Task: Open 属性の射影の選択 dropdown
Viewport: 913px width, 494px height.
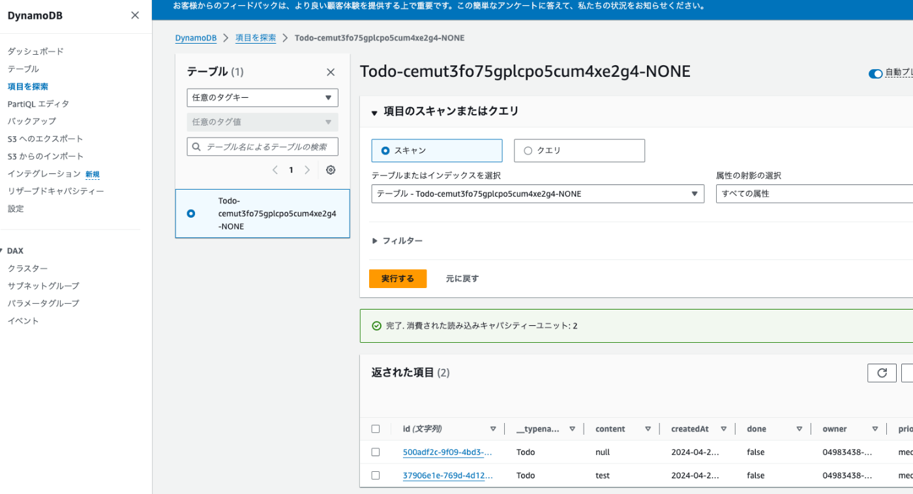Action: coord(815,194)
